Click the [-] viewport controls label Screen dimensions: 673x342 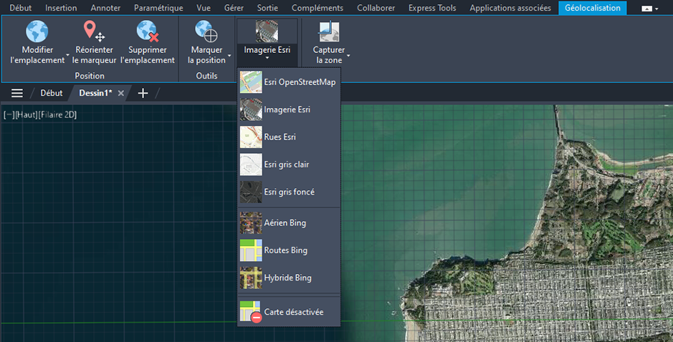click(x=9, y=114)
